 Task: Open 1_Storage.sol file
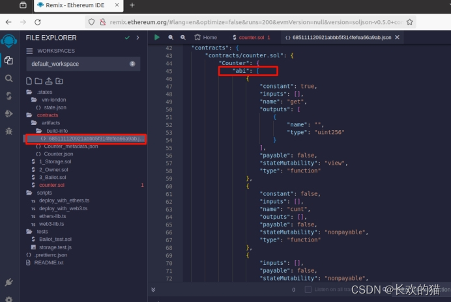[51, 162]
